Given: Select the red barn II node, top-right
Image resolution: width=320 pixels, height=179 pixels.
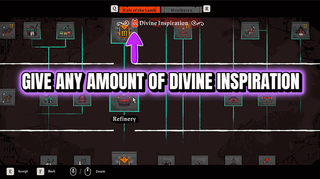Looking at the screenshot, I should point(300,30).
